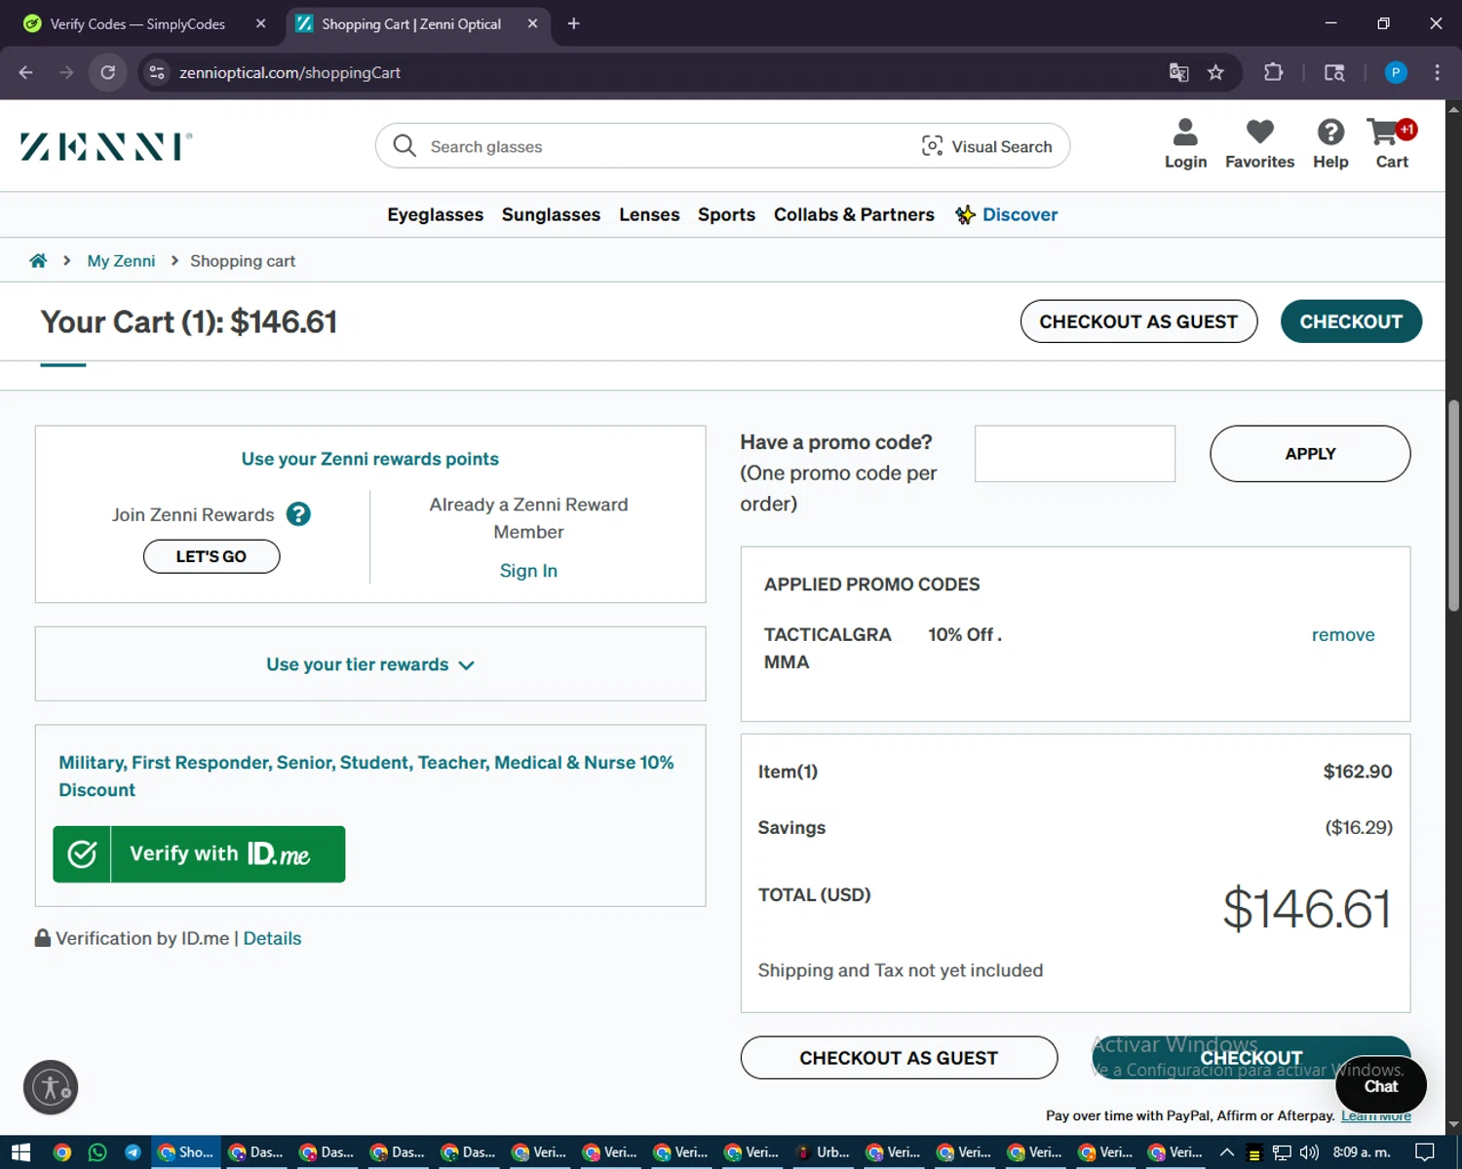Click APPLY promo code button
Viewport: 1462px width, 1169px height.
click(1310, 454)
